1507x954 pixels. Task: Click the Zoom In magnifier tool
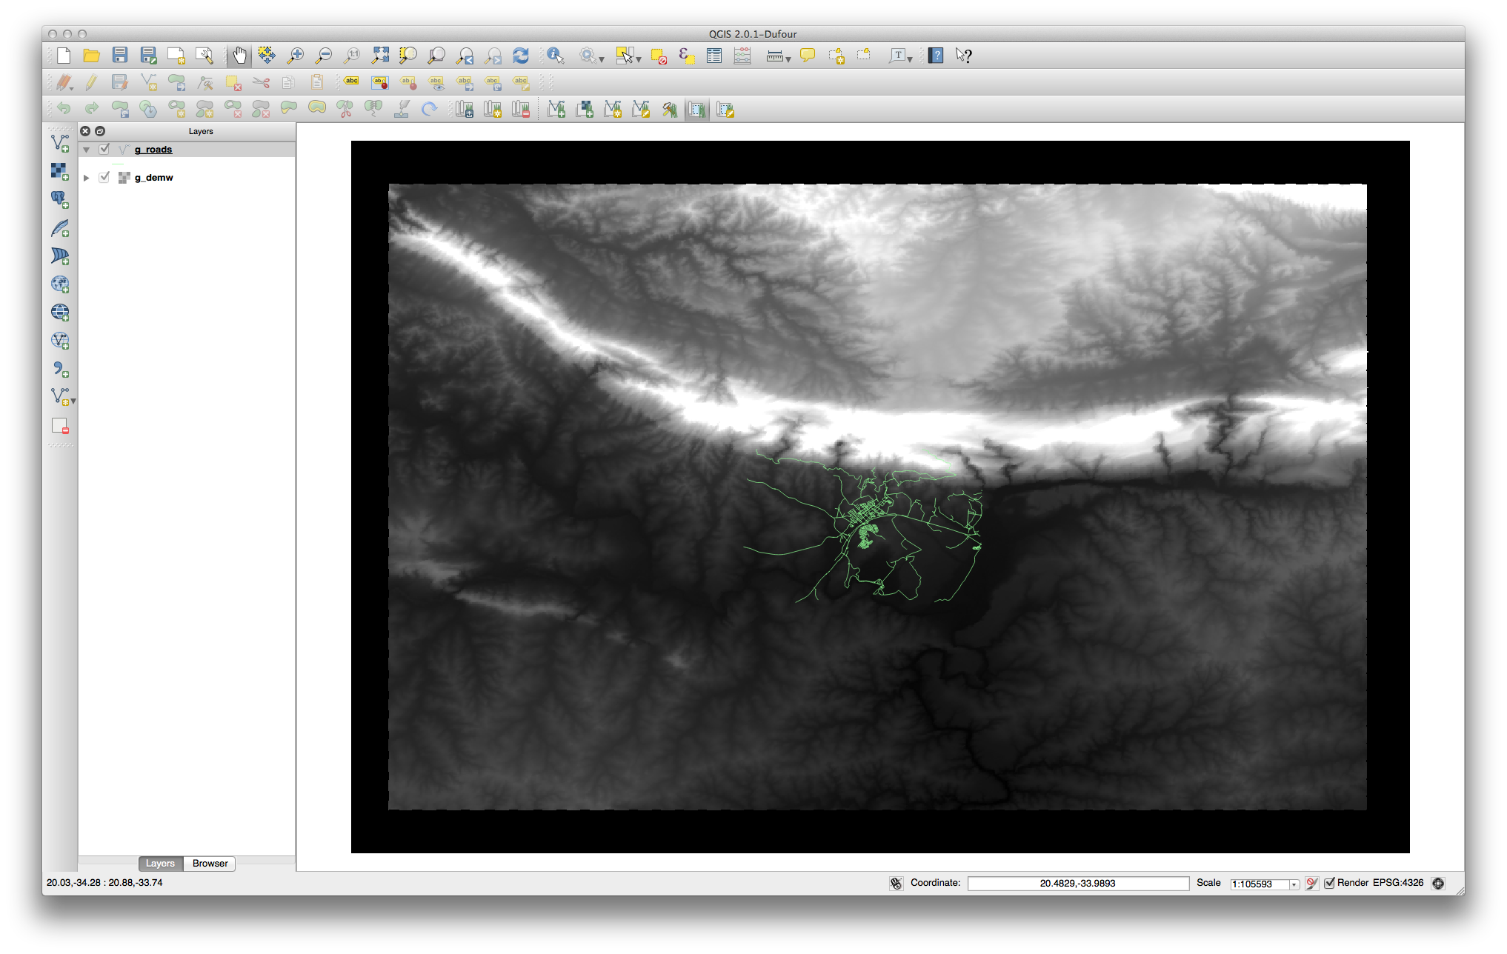296,56
